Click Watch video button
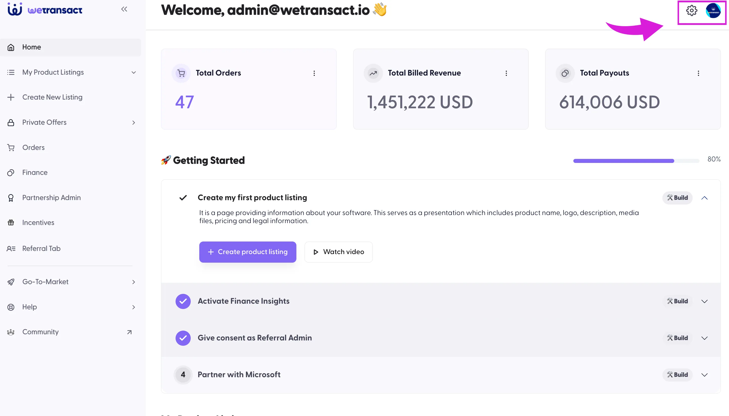Screen dimensions: 729x416 pos(338,252)
